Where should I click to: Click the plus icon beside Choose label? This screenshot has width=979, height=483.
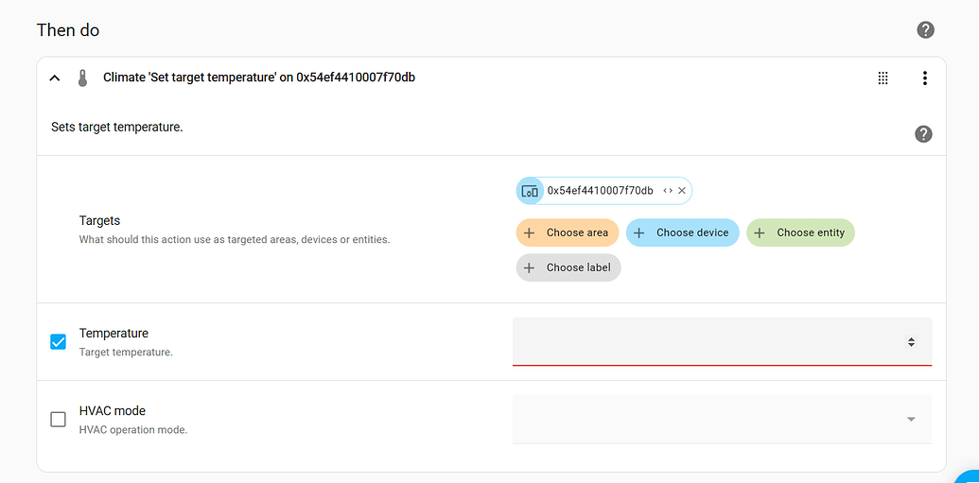[x=529, y=267]
